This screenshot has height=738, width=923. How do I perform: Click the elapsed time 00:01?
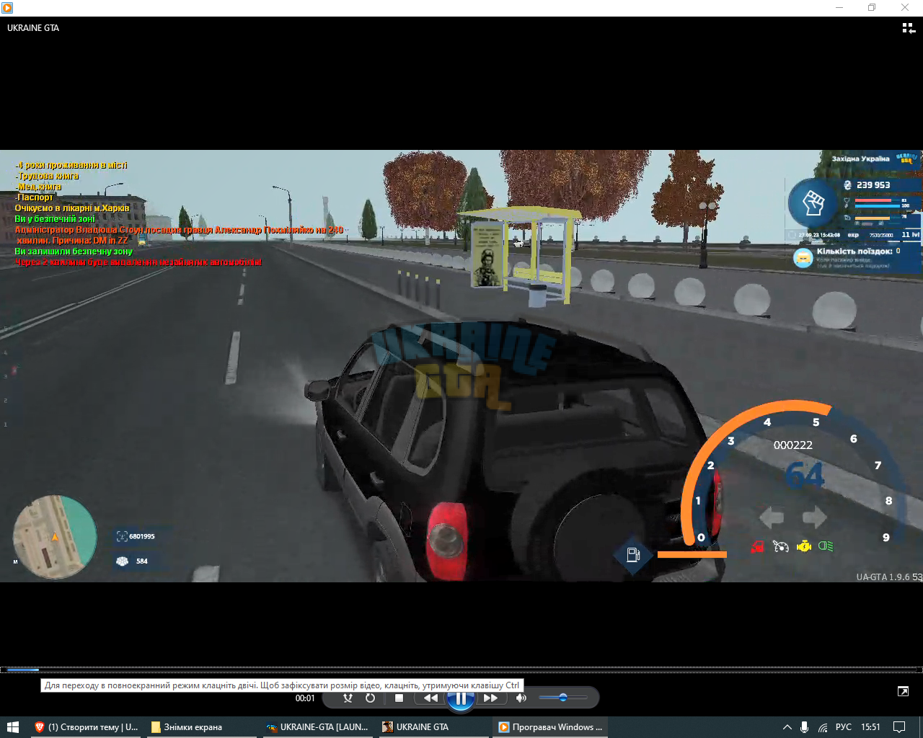click(305, 698)
